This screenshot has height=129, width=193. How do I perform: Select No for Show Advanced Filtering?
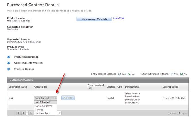pos(181,74)
